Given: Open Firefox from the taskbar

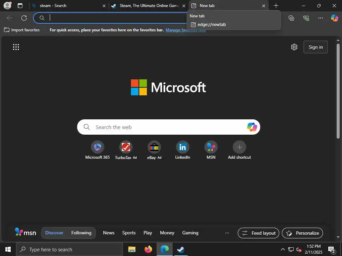Looking at the screenshot, I should point(148,249).
